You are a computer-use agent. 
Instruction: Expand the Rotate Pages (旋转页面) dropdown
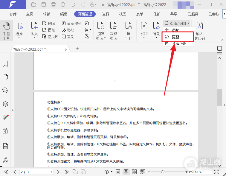click(x=105, y=38)
